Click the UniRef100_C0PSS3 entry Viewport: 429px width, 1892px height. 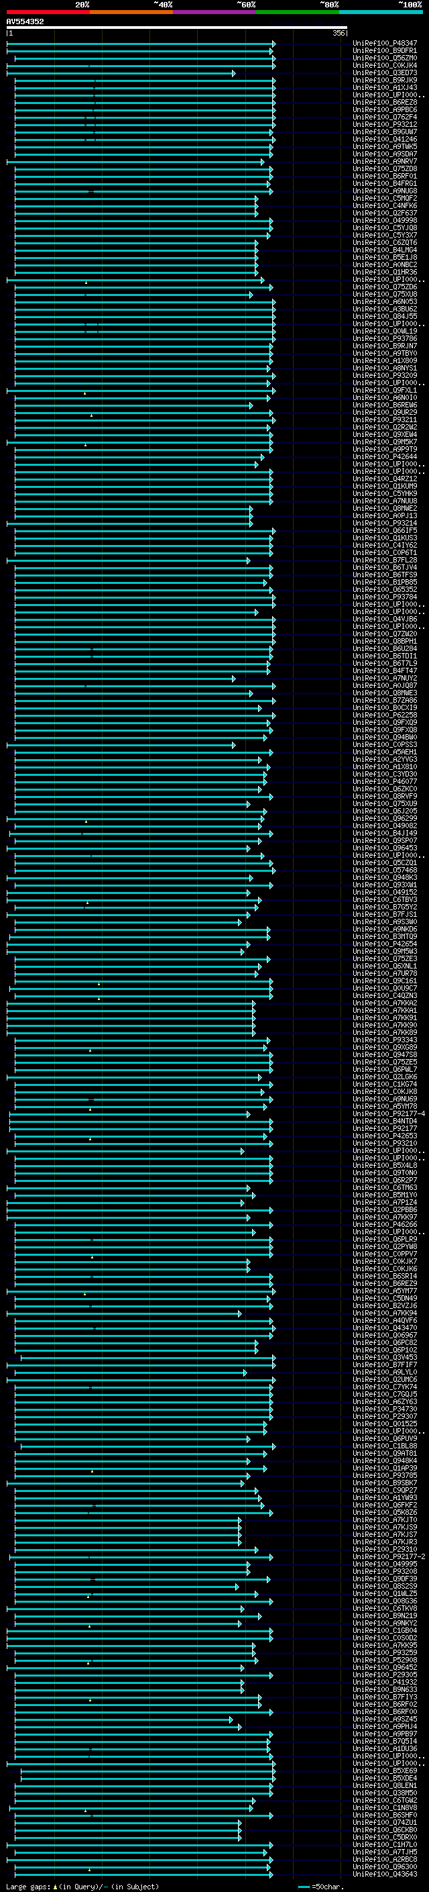[x=385, y=744]
